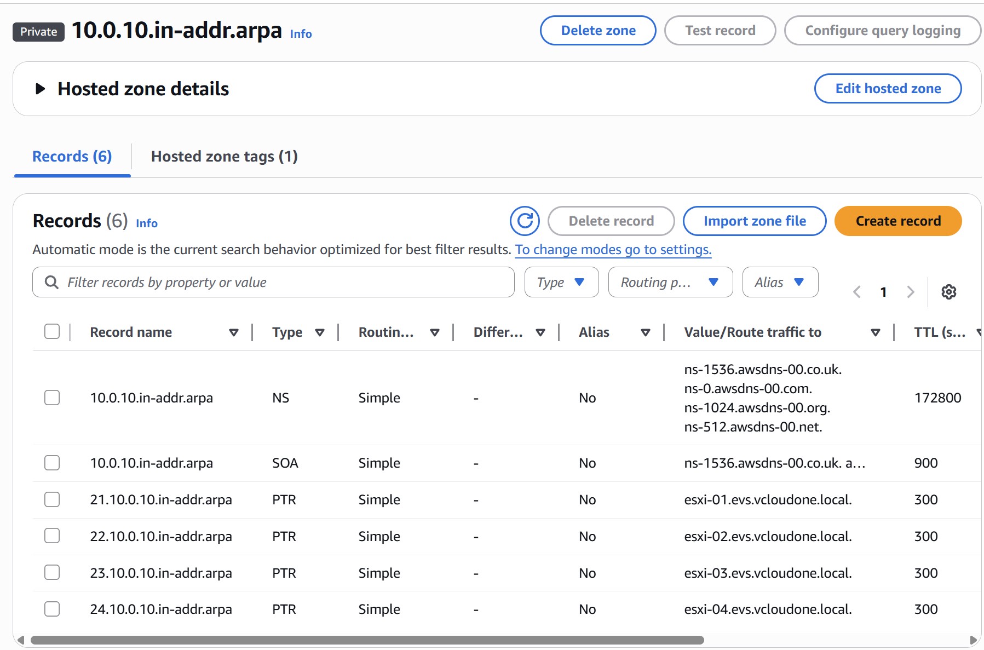Sort by the Value/Route traffic to column arrow
Image resolution: width=984 pixels, height=650 pixels.
[876, 332]
